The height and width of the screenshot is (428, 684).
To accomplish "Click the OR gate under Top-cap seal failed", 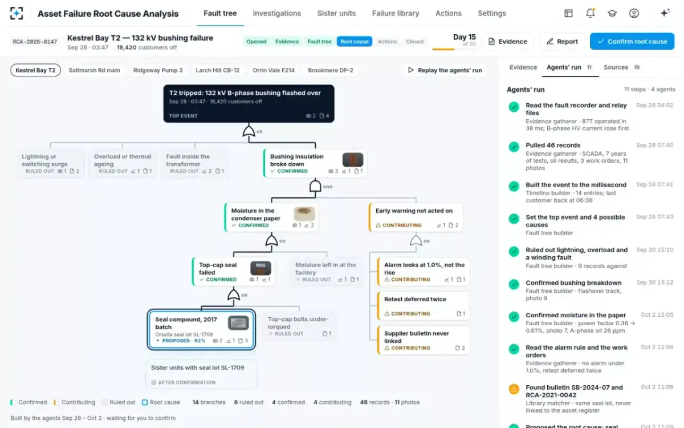I will pos(234,294).
